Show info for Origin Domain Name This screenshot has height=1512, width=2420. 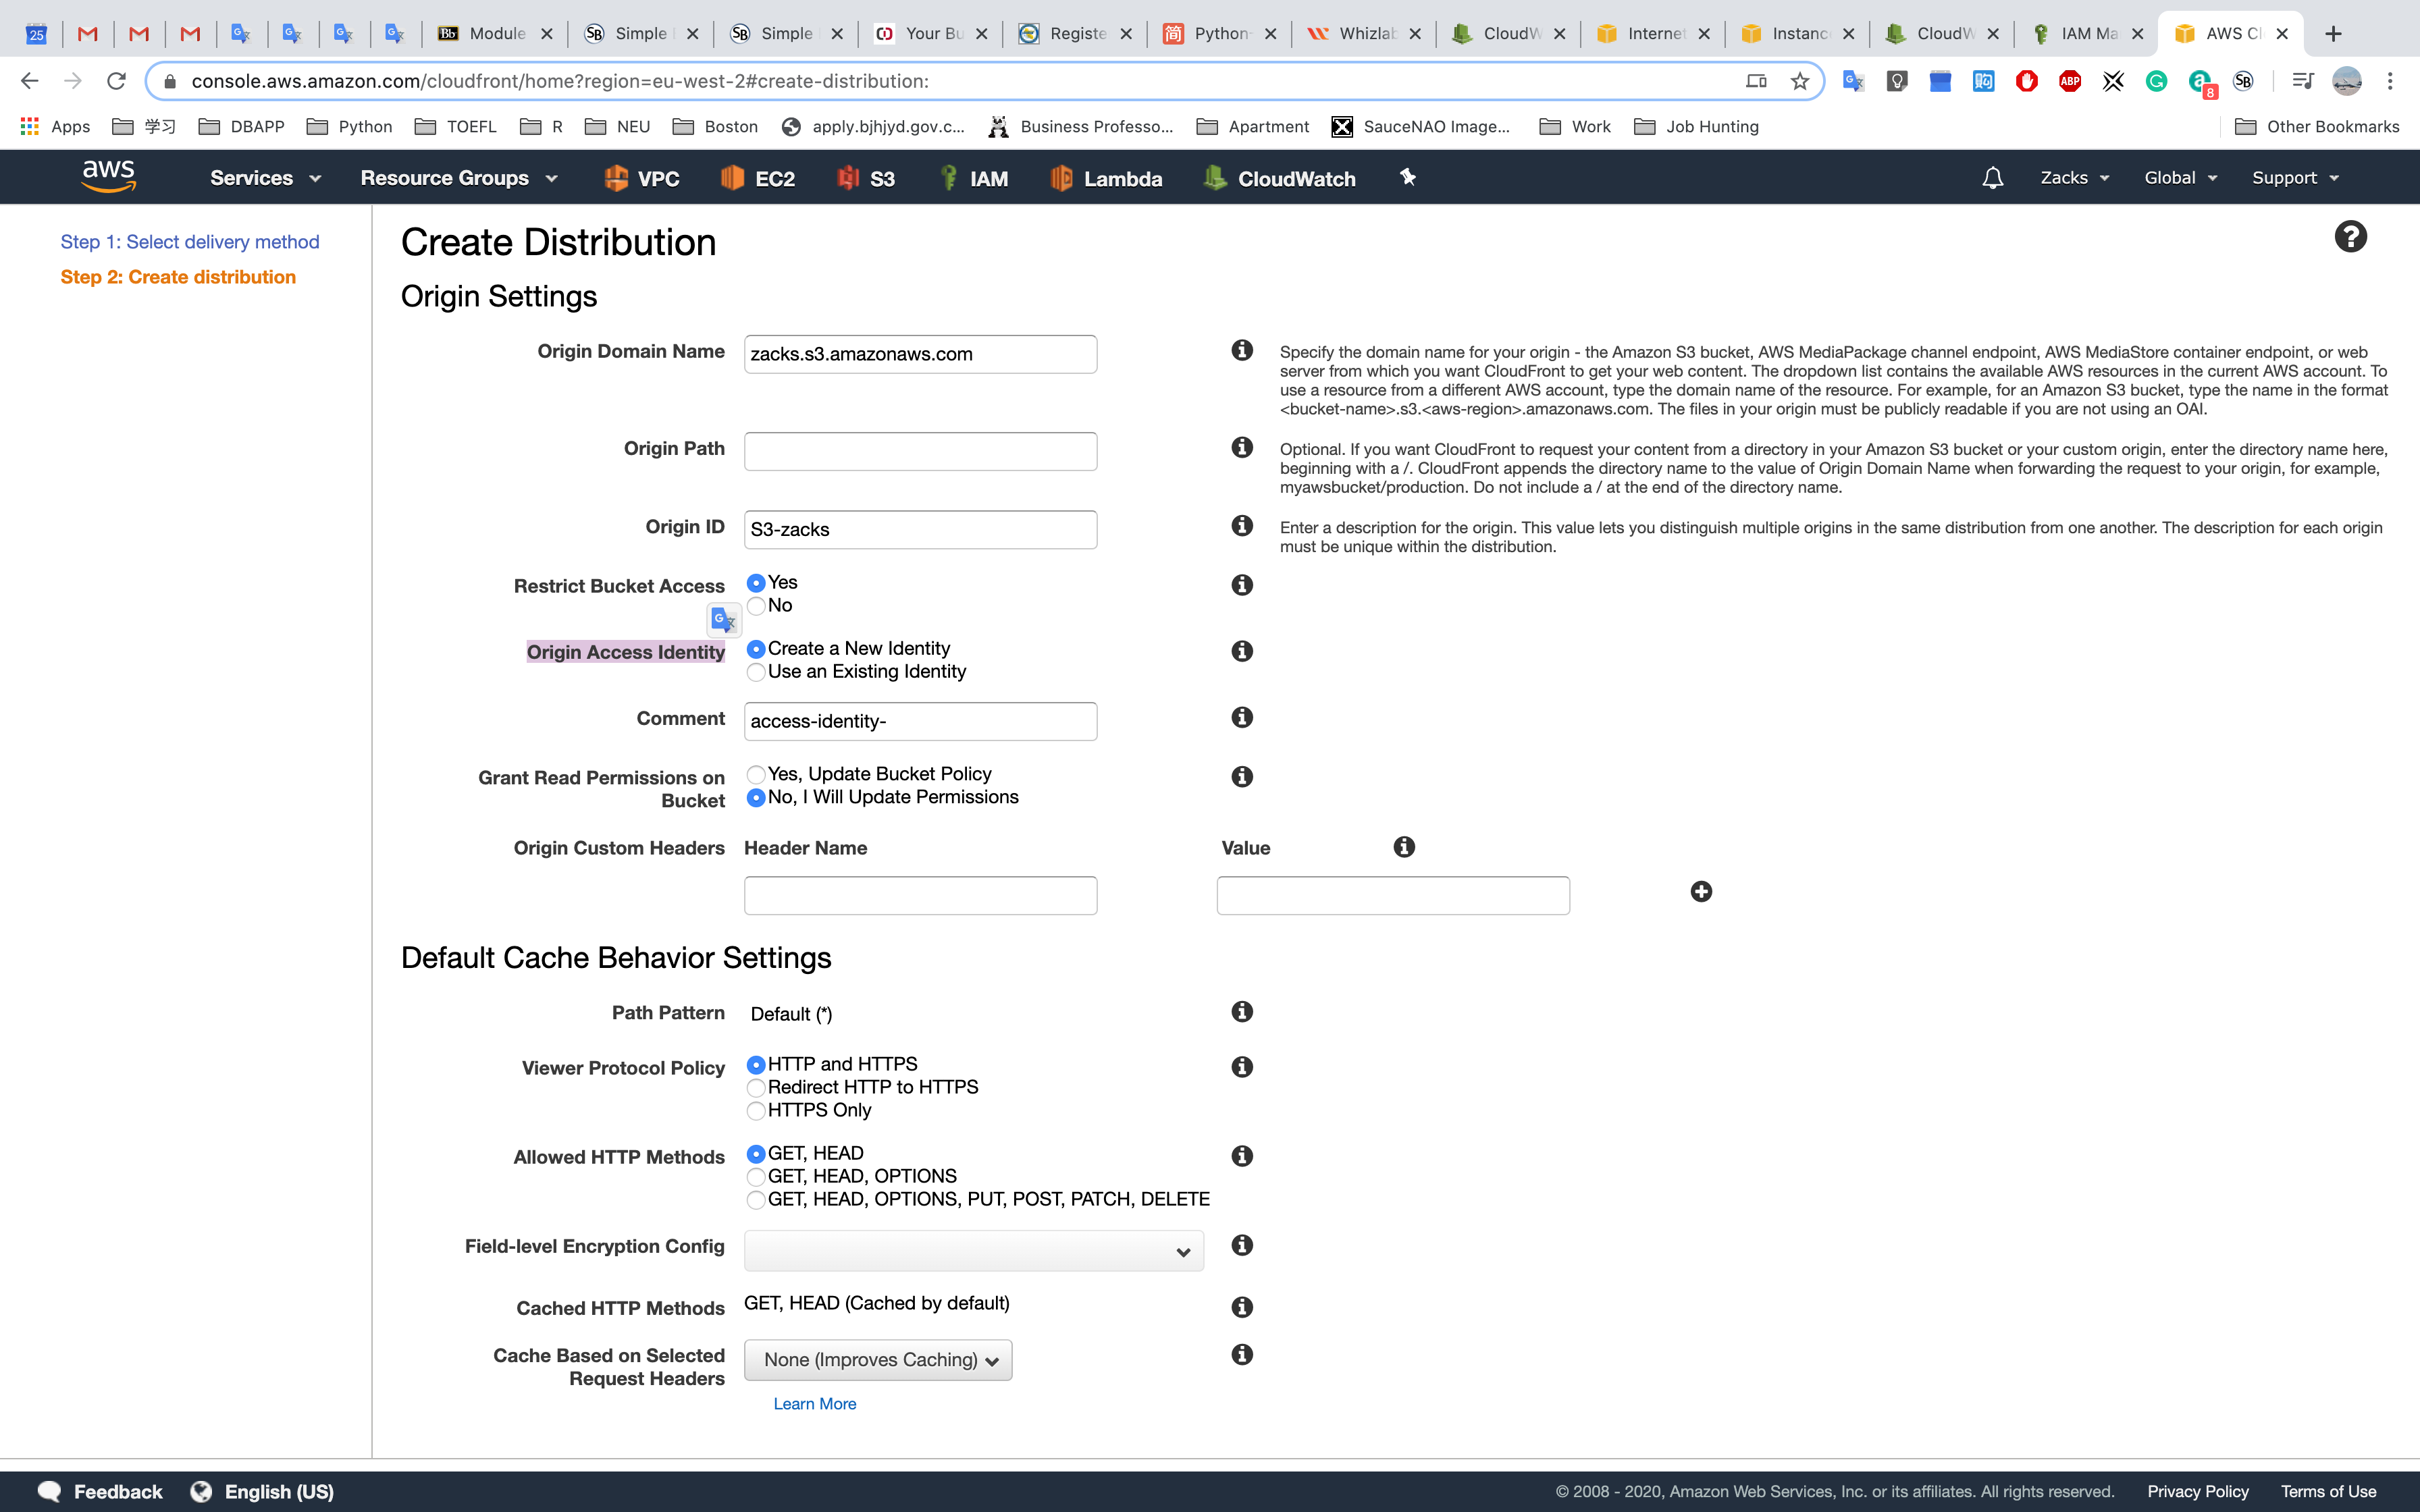tap(1242, 350)
